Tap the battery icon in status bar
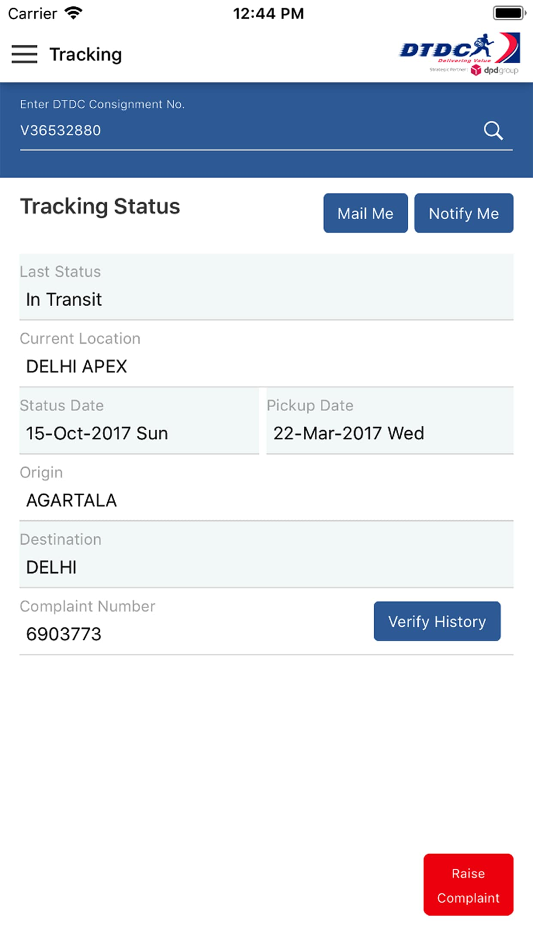The width and height of the screenshot is (533, 948). pyautogui.click(x=510, y=13)
